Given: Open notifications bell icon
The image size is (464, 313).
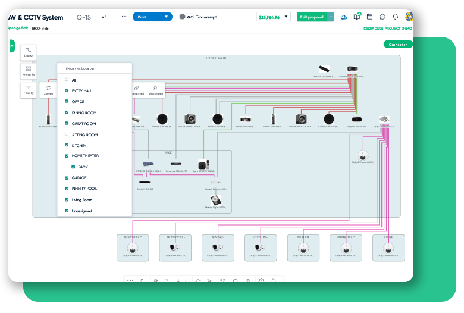Looking at the screenshot, I should 395,17.
